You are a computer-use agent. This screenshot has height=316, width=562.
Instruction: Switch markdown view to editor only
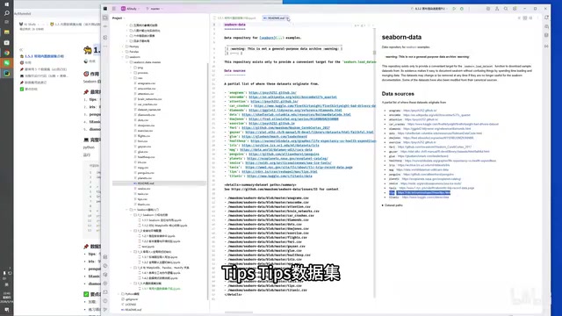[519, 18]
